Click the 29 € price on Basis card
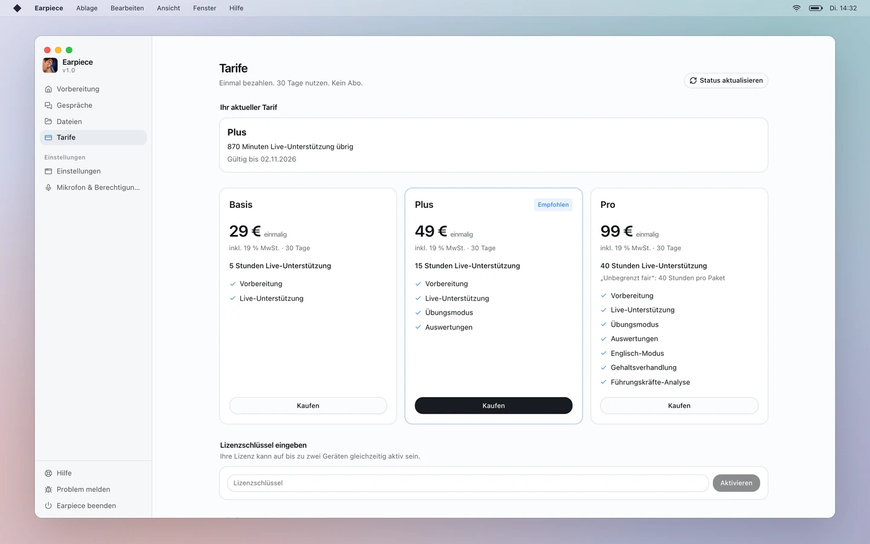The image size is (870, 544). pos(245,232)
